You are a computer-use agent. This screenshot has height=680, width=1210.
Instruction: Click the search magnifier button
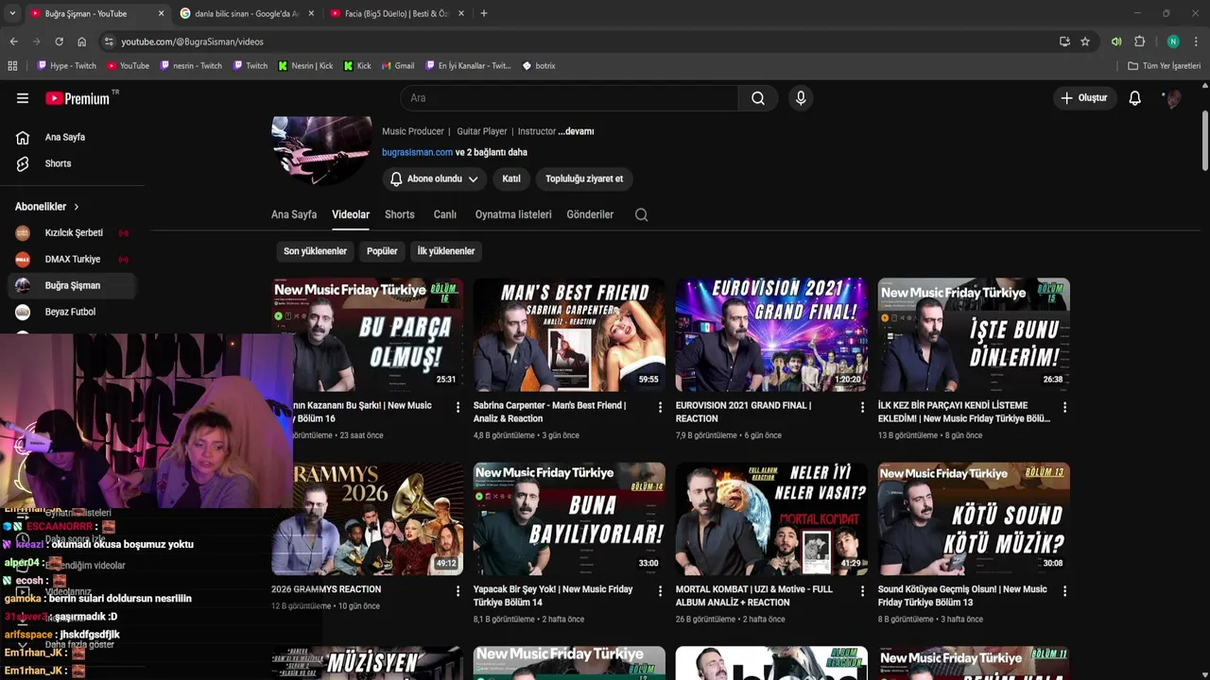(x=758, y=98)
